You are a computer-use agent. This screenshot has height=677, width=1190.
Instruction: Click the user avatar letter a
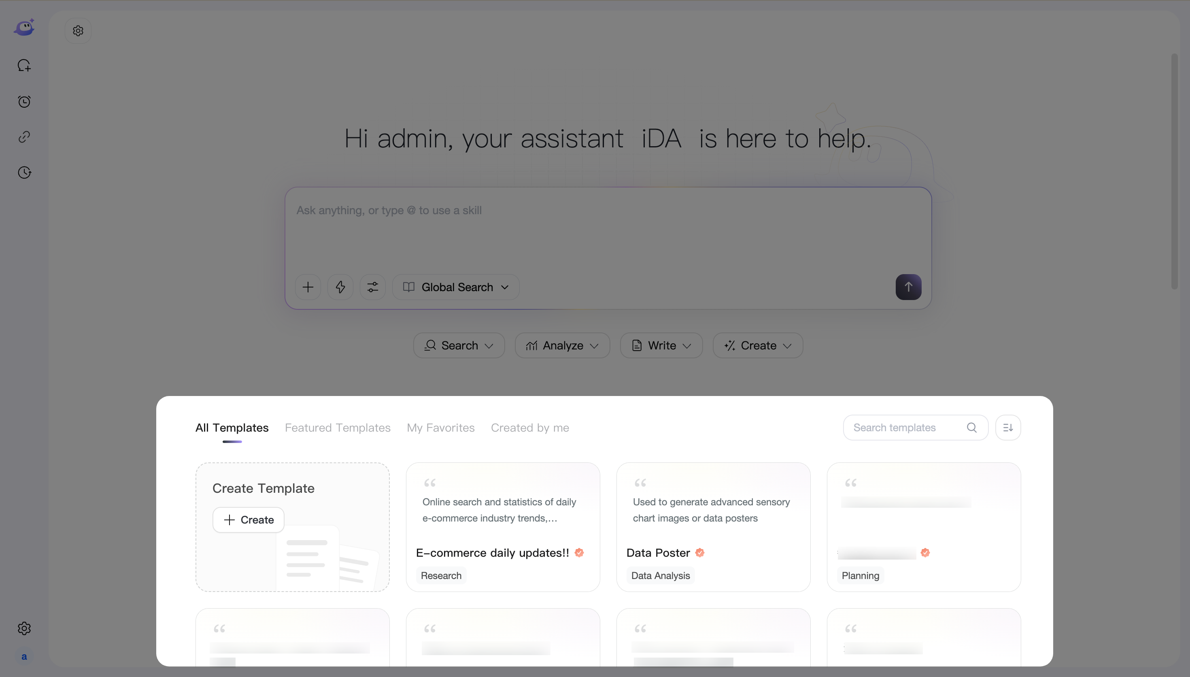tap(24, 656)
